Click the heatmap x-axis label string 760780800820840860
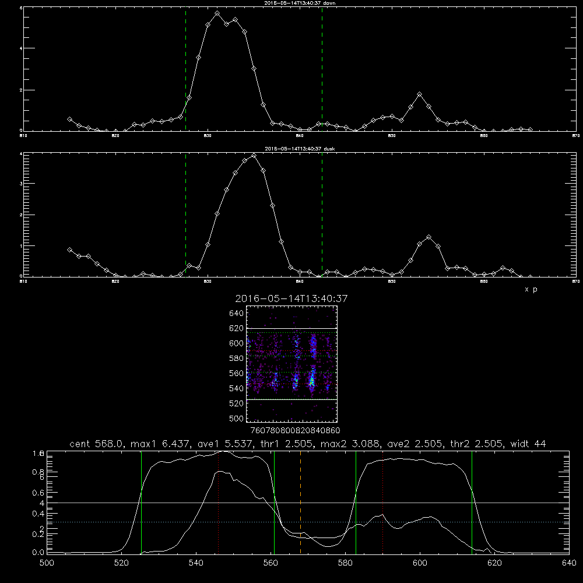This screenshot has width=583, height=583. pyautogui.click(x=296, y=430)
